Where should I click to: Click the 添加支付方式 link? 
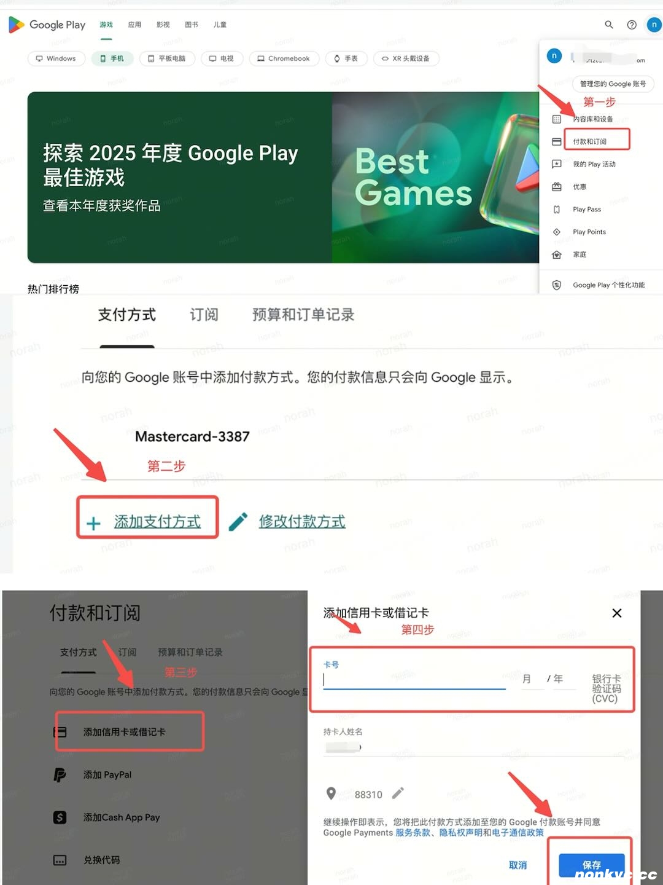[157, 522]
